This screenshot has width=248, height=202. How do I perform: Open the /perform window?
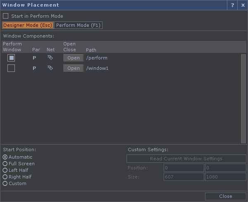point(73,58)
